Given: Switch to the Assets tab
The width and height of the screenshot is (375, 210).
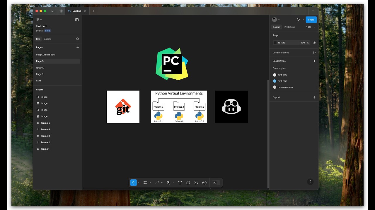Looking at the screenshot, I should pos(47,39).
